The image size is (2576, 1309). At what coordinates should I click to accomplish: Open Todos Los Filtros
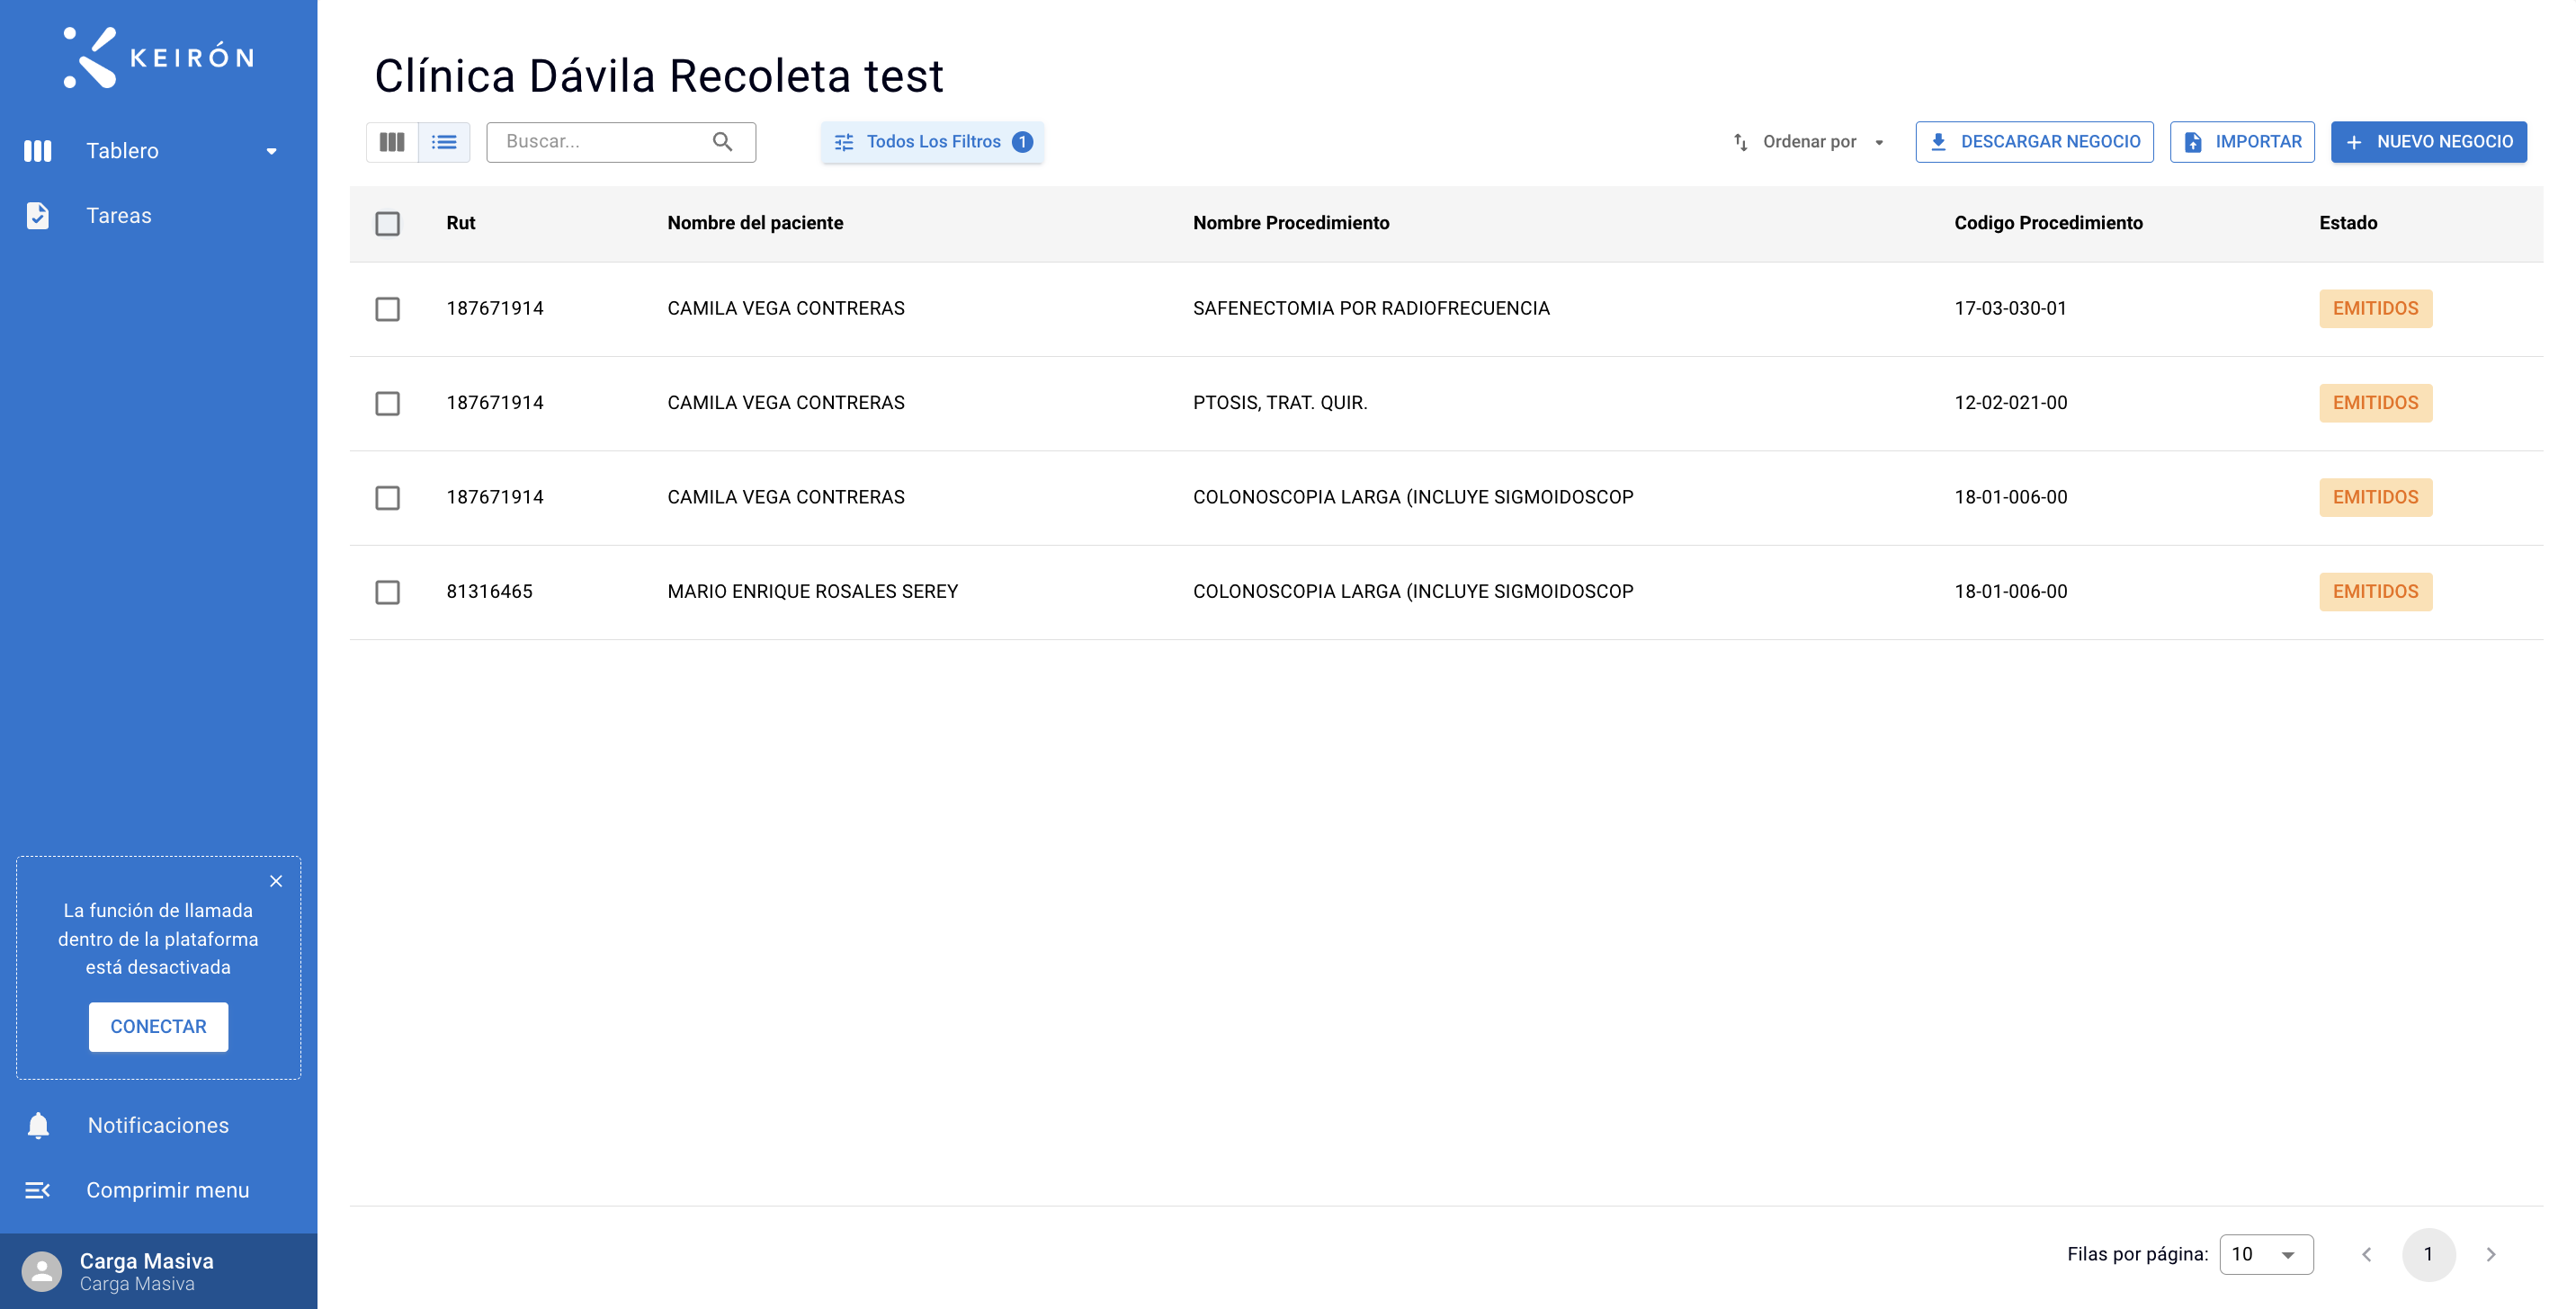click(932, 142)
